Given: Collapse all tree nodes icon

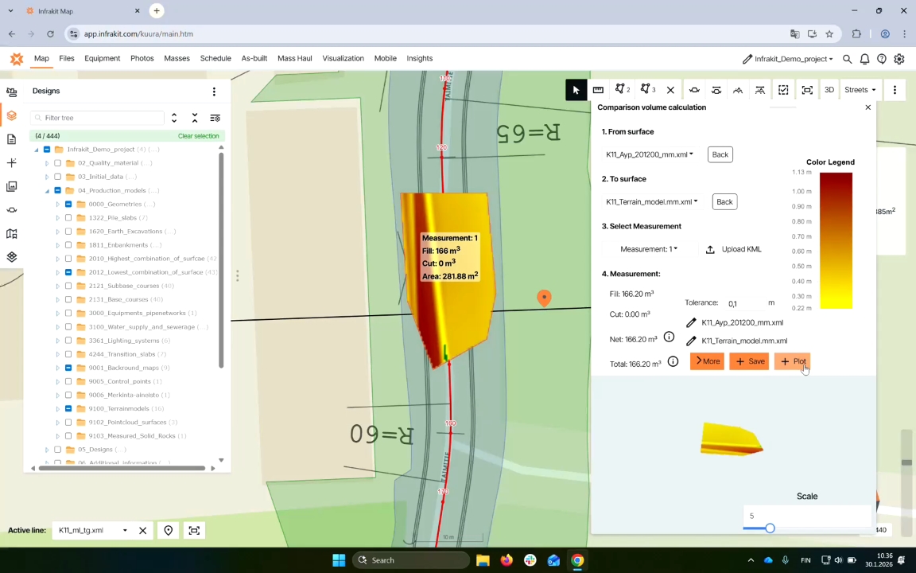Looking at the screenshot, I should coord(195,118).
